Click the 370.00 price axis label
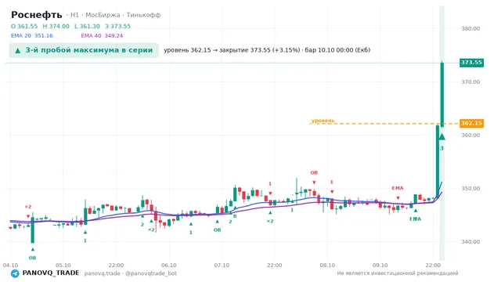501x282 pixels. 470,81
